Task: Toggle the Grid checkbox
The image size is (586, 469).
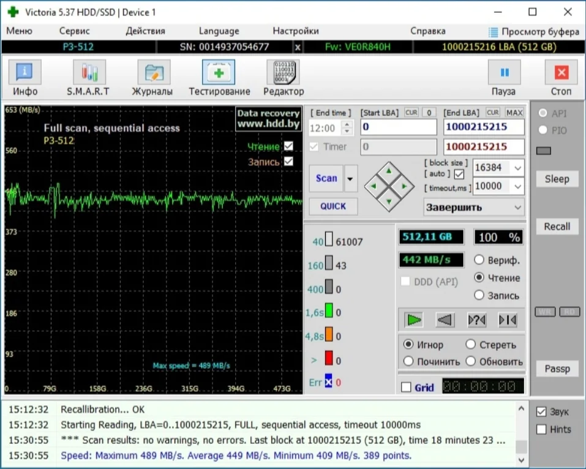Action: click(x=406, y=387)
